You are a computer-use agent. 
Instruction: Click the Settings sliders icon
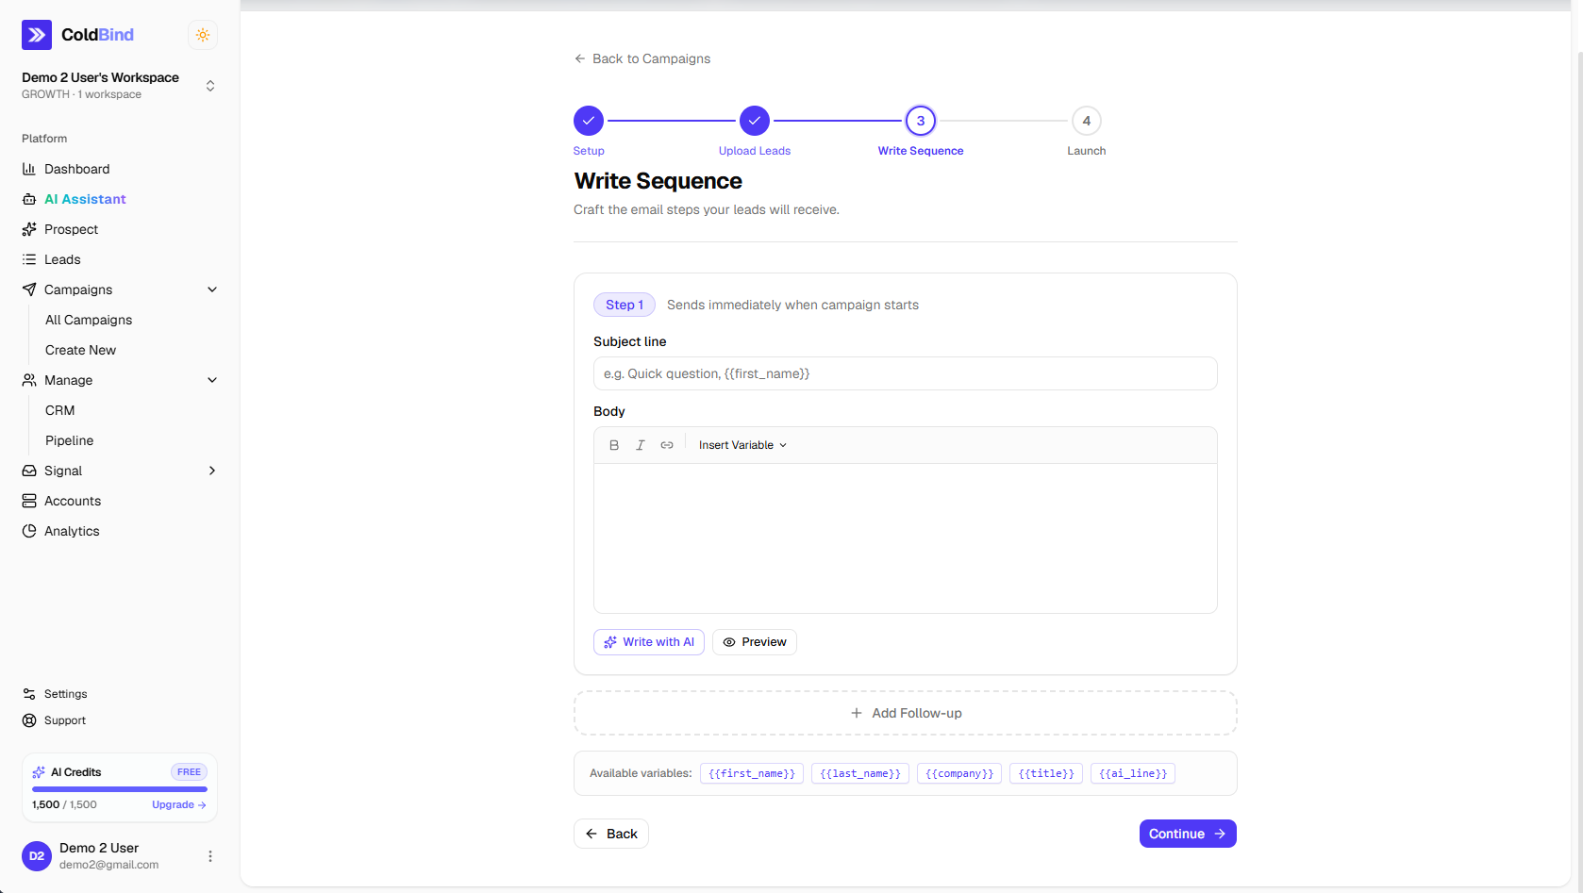(x=29, y=694)
